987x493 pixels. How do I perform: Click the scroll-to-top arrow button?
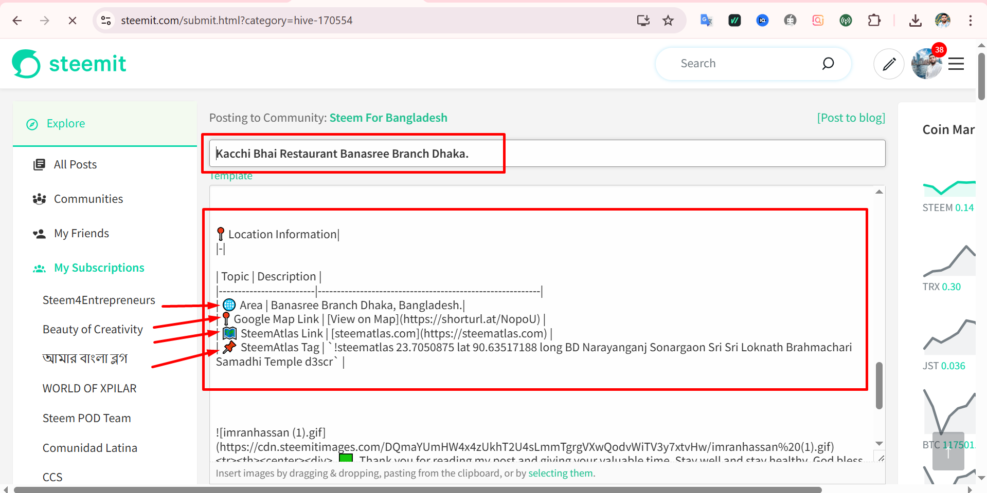point(948,451)
